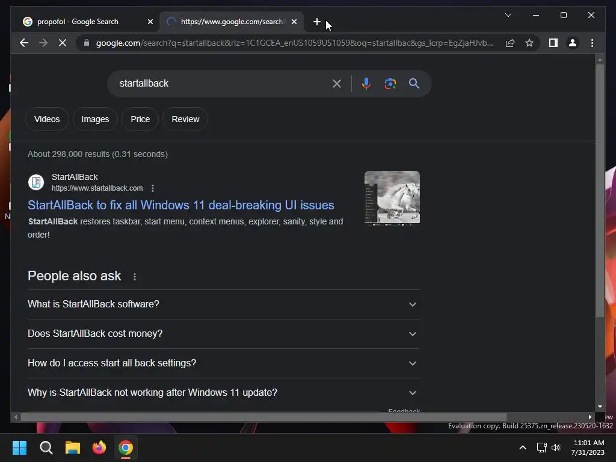
Task: Click the forward navigation arrow
Action: click(43, 43)
